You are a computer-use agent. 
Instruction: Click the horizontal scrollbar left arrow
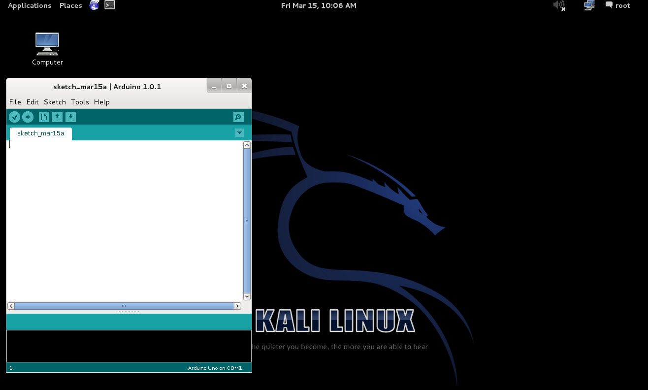click(x=11, y=306)
